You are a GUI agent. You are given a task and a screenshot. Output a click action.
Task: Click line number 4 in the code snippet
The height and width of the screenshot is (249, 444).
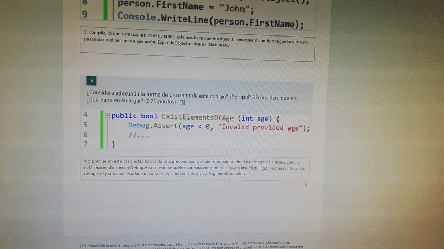85,114
